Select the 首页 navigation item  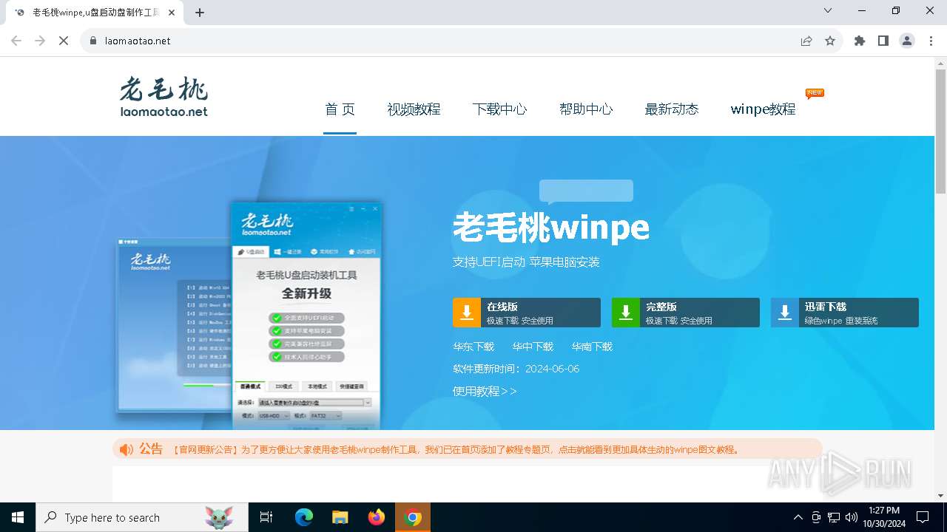340,109
